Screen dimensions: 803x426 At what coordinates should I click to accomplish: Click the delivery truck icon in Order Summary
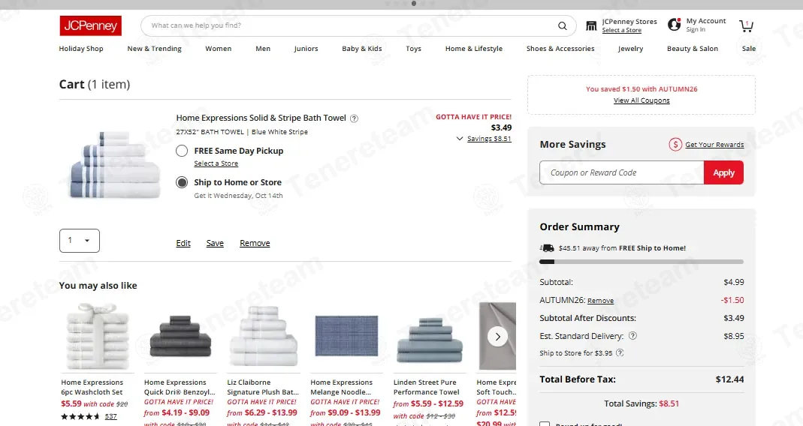tap(548, 248)
